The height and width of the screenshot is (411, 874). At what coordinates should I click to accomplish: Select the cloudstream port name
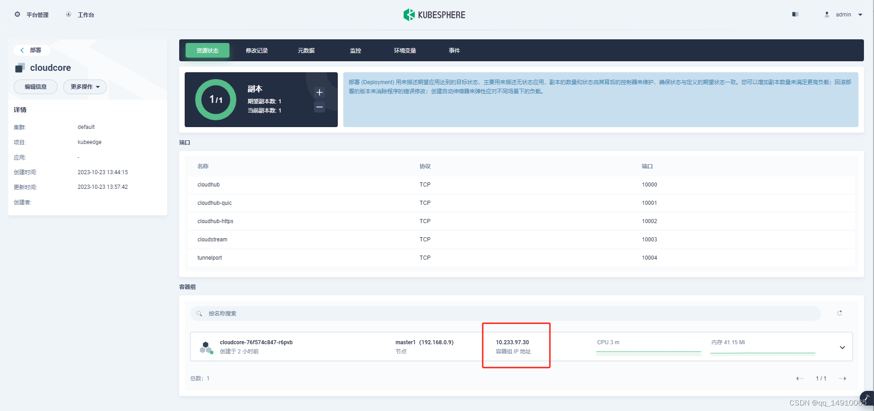[x=212, y=240]
